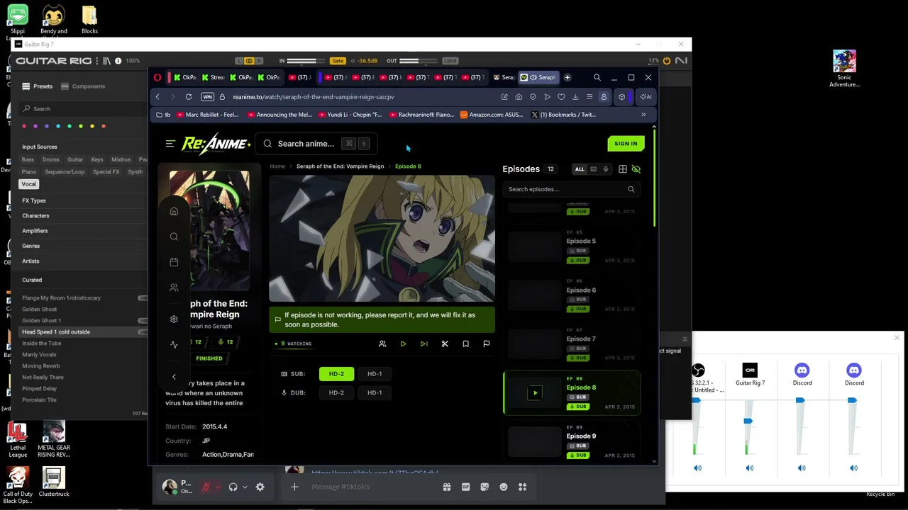Focus the Search anime field
The width and height of the screenshot is (908, 510).
(316, 144)
